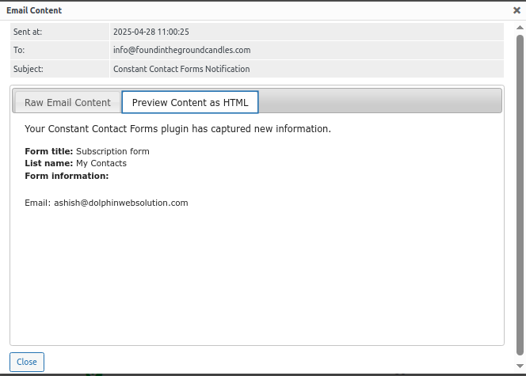Click the 'To:' label cell
The image size is (526, 376).
coord(59,51)
